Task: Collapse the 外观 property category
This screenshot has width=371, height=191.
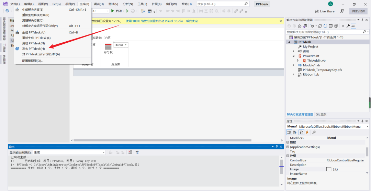Action: click(288, 156)
